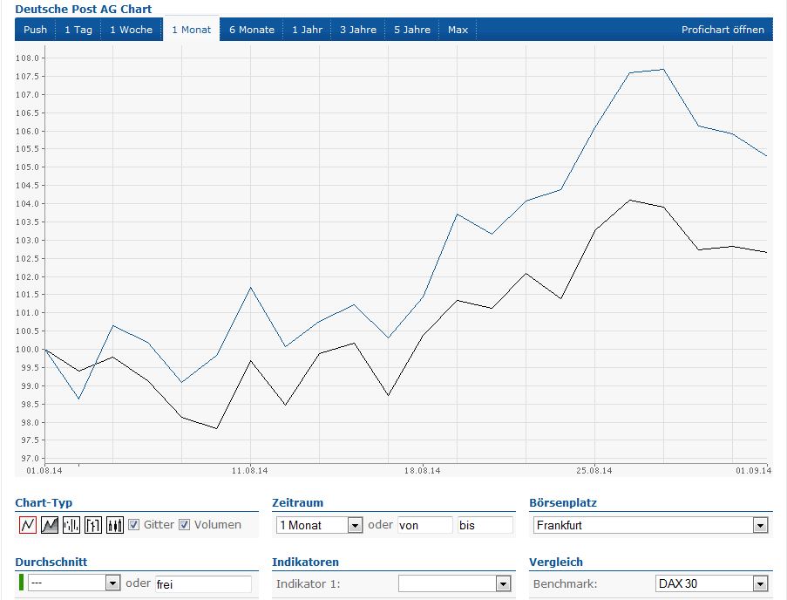Switch to the 6 Monate tab
Screen dimensions: 787x600
click(x=252, y=30)
